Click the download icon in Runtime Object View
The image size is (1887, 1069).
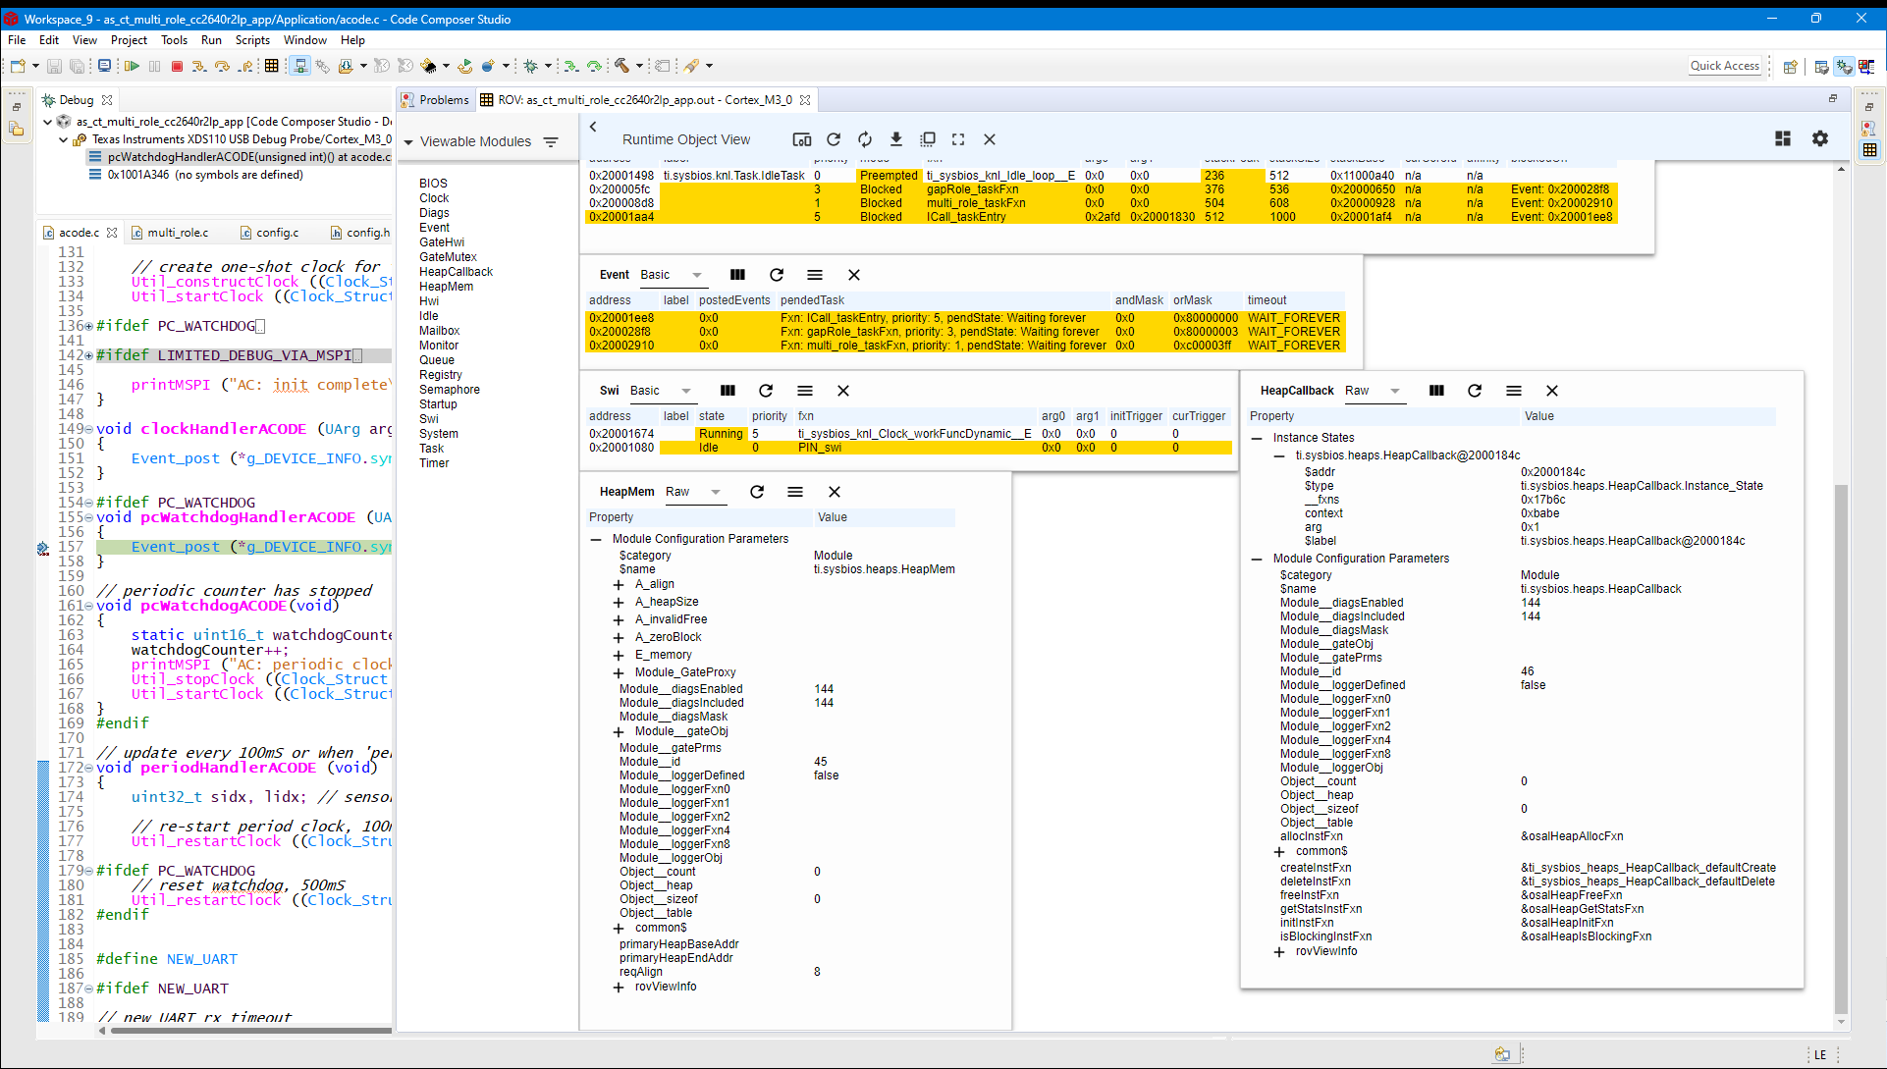pos(896,139)
